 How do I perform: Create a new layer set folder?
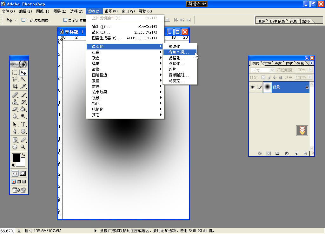(277, 153)
